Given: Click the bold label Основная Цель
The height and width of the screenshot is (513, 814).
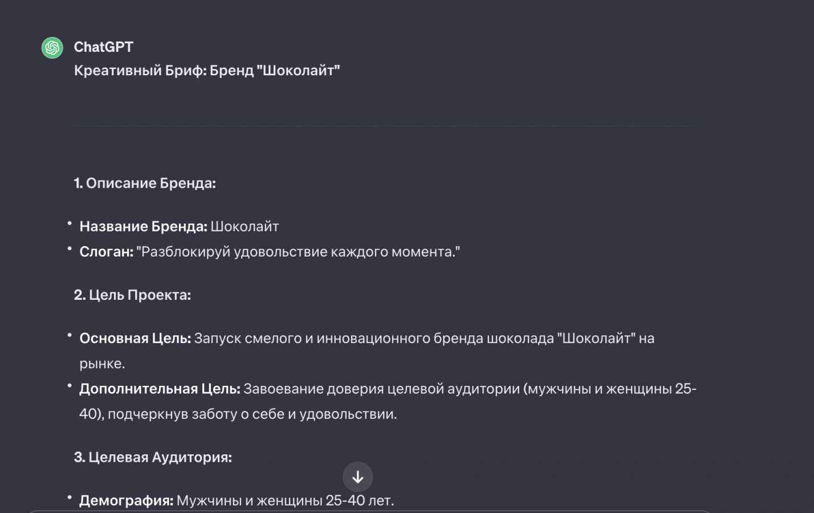Looking at the screenshot, I should pyautogui.click(x=135, y=338).
